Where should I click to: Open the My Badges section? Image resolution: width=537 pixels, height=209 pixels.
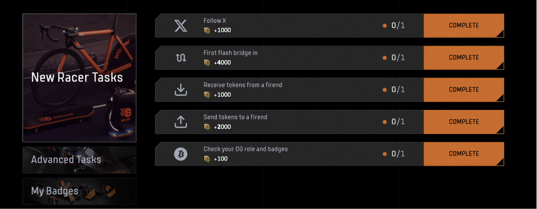pyautogui.click(x=79, y=191)
